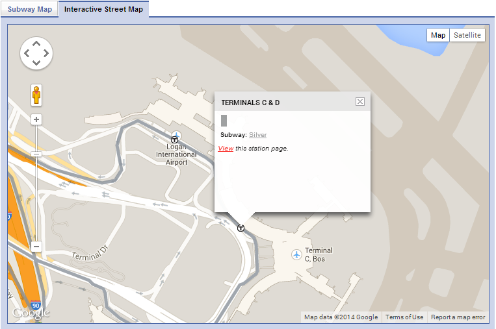
Task: Pan the map up with arrow
Action: (x=36, y=43)
